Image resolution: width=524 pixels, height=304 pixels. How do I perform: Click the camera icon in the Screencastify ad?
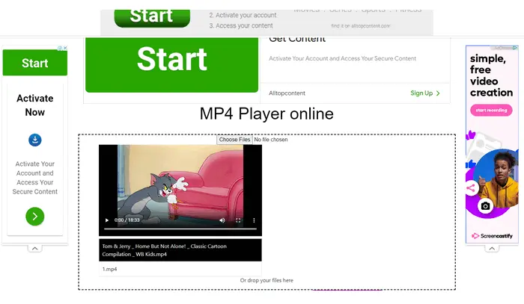tap(486, 206)
